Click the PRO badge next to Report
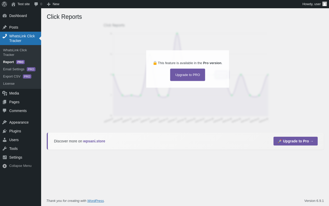 pyautogui.click(x=20, y=62)
